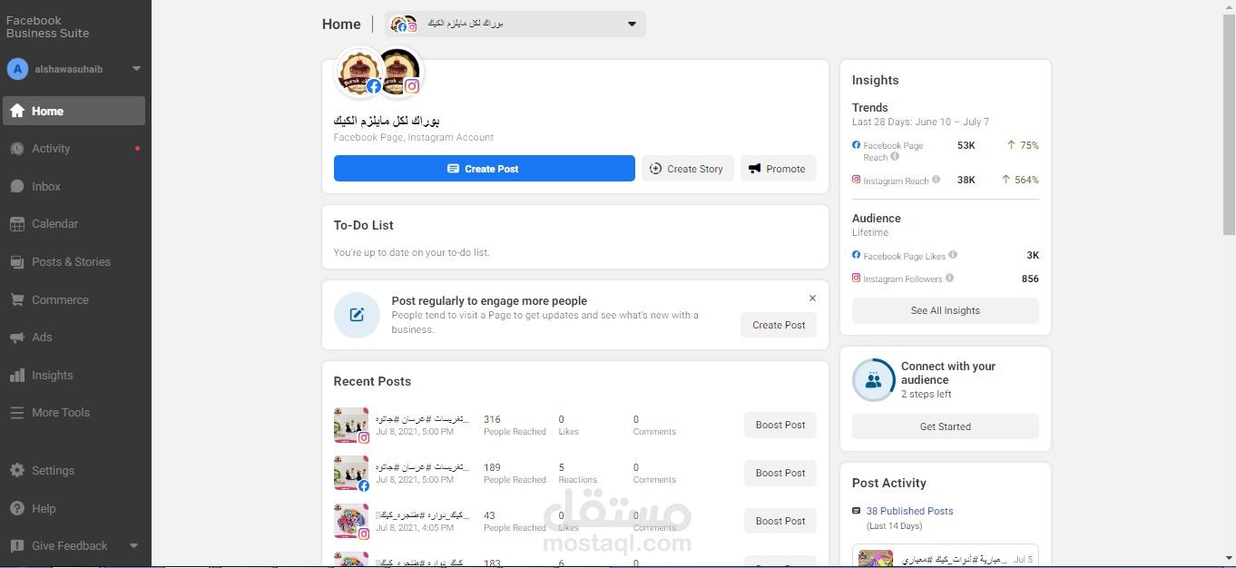Click the Connect with your audience people icon
Image resolution: width=1236 pixels, height=568 pixels.
pos(874,380)
